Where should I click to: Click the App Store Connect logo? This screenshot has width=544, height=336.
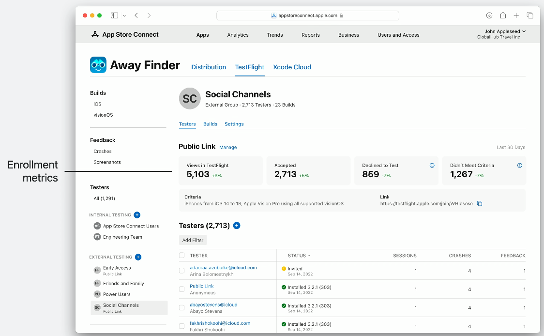pos(124,34)
